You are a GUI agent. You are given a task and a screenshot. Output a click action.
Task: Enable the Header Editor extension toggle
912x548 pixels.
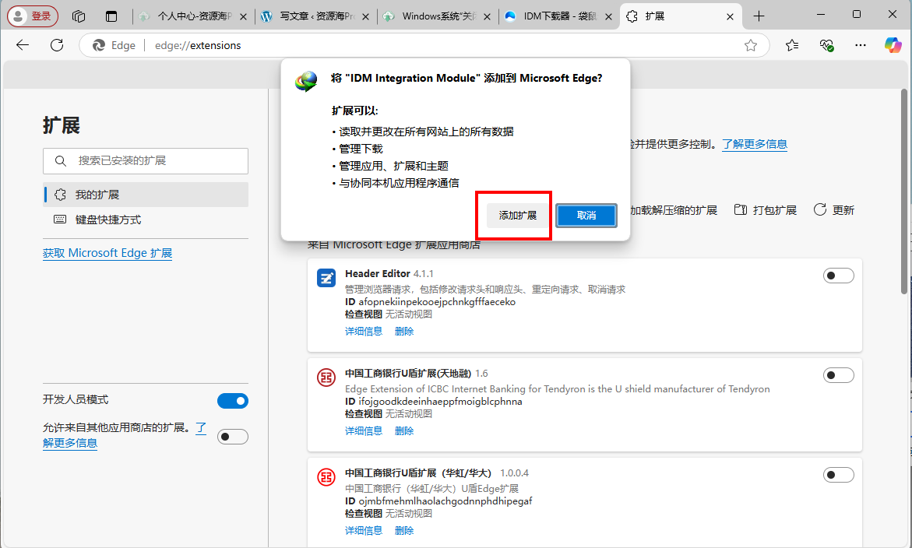[x=838, y=276]
